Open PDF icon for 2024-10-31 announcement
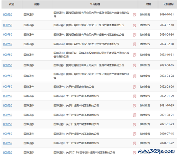 [135, 15]
